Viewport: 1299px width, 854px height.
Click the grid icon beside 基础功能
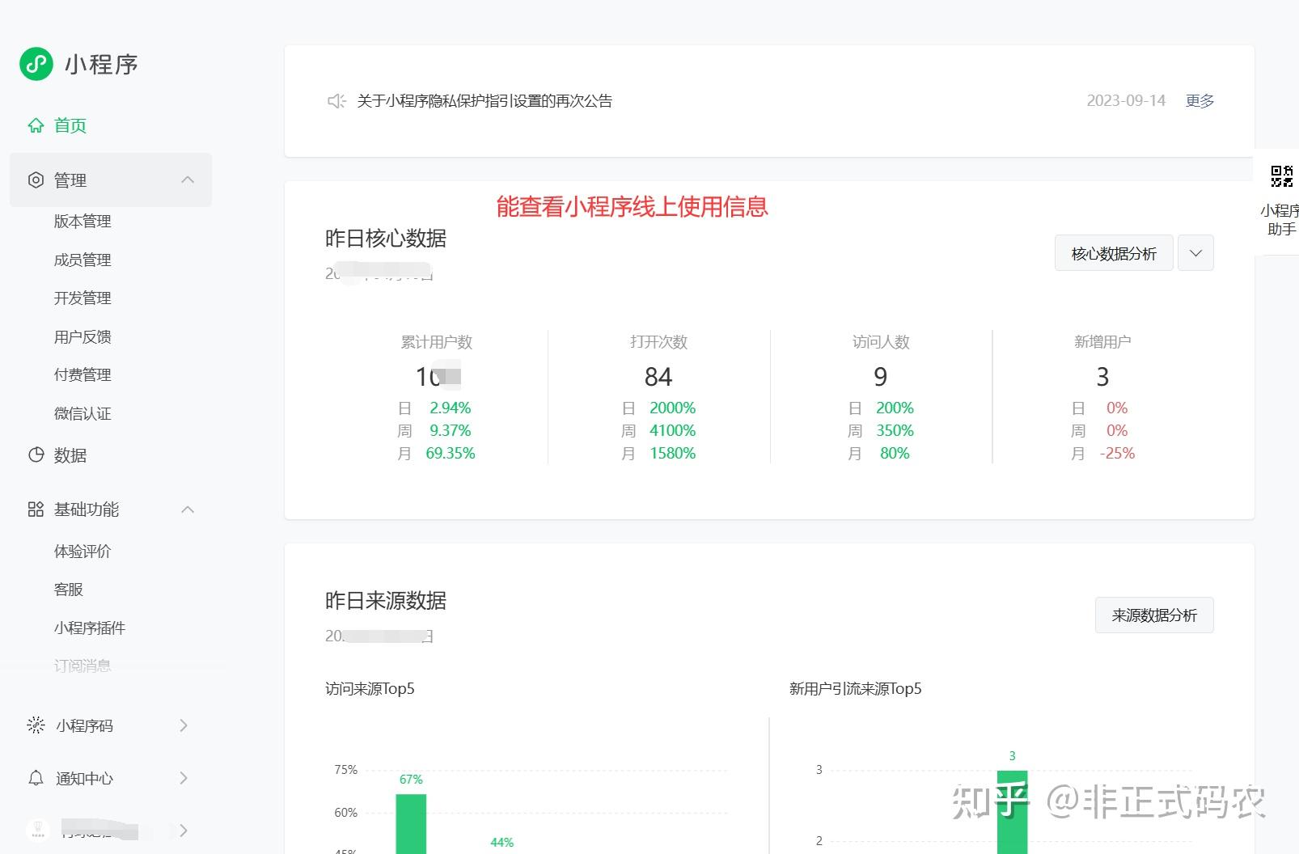point(36,509)
